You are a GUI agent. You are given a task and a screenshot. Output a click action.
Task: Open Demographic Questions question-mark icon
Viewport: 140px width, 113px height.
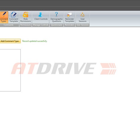click(x=57, y=14)
